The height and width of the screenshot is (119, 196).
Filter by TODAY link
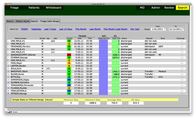tap(24, 29)
